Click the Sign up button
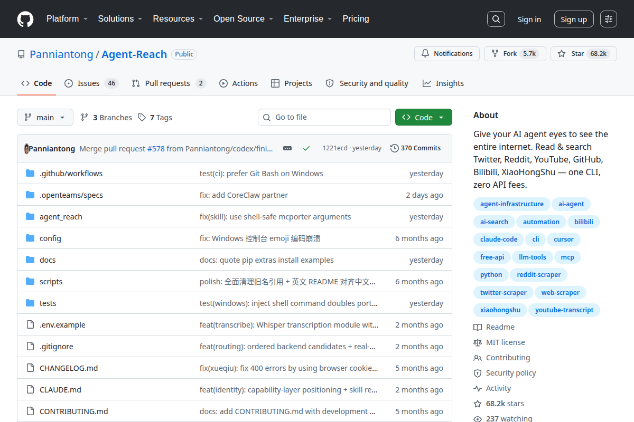This screenshot has width=634, height=422. pos(574,19)
